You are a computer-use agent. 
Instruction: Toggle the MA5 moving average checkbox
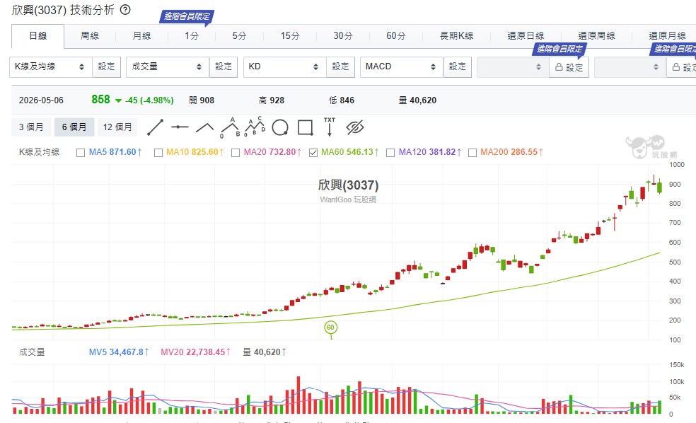(81, 153)
